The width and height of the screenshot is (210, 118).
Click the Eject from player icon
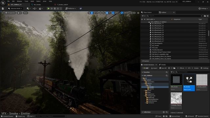tap(58, 9)
